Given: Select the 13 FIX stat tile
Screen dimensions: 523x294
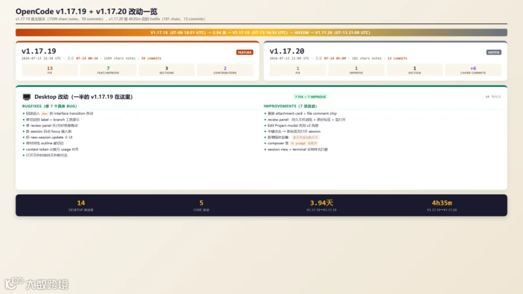Looking at the screenshot, I should tap(50, 70).
